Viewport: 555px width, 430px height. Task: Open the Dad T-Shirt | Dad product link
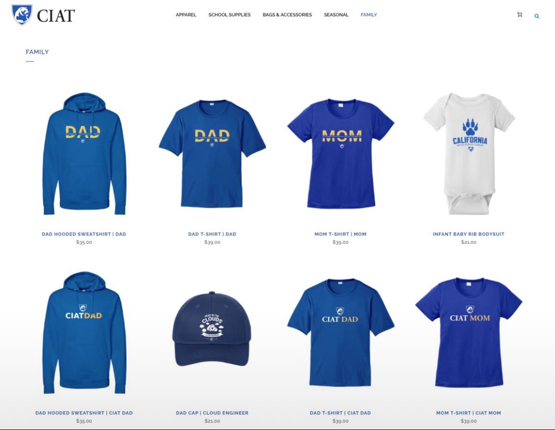coord(212,234)
